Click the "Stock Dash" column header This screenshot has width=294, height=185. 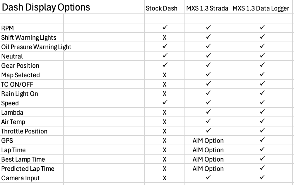pos(162,8)
